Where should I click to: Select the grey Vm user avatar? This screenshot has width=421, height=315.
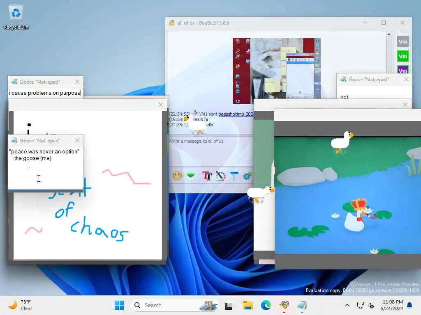pyautogui.click(x=403, y=41)
